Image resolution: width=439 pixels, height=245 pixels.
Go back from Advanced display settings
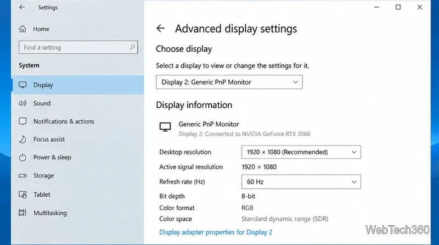(x=160, y=29)
